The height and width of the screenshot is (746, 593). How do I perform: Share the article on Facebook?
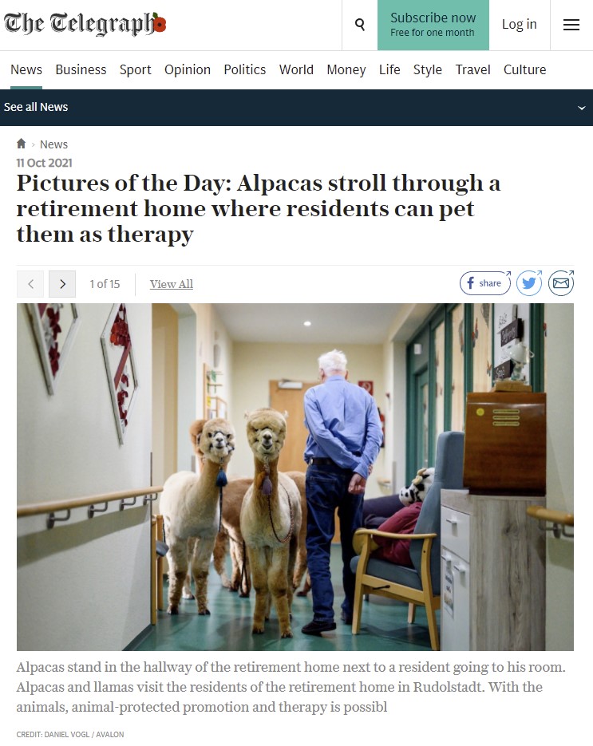click(x=485, y=283)
